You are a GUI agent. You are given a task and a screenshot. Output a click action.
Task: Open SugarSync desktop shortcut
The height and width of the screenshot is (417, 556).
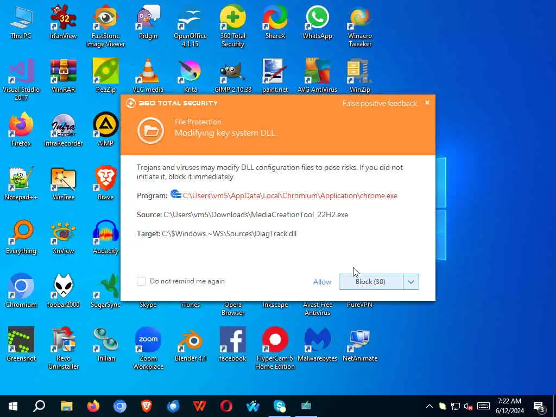[x=106, y=291]
